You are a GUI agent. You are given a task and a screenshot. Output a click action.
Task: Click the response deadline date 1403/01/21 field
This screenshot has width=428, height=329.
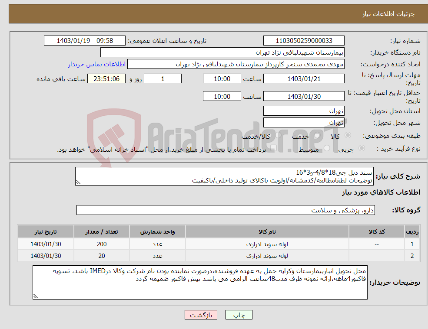tap(304, 79)
